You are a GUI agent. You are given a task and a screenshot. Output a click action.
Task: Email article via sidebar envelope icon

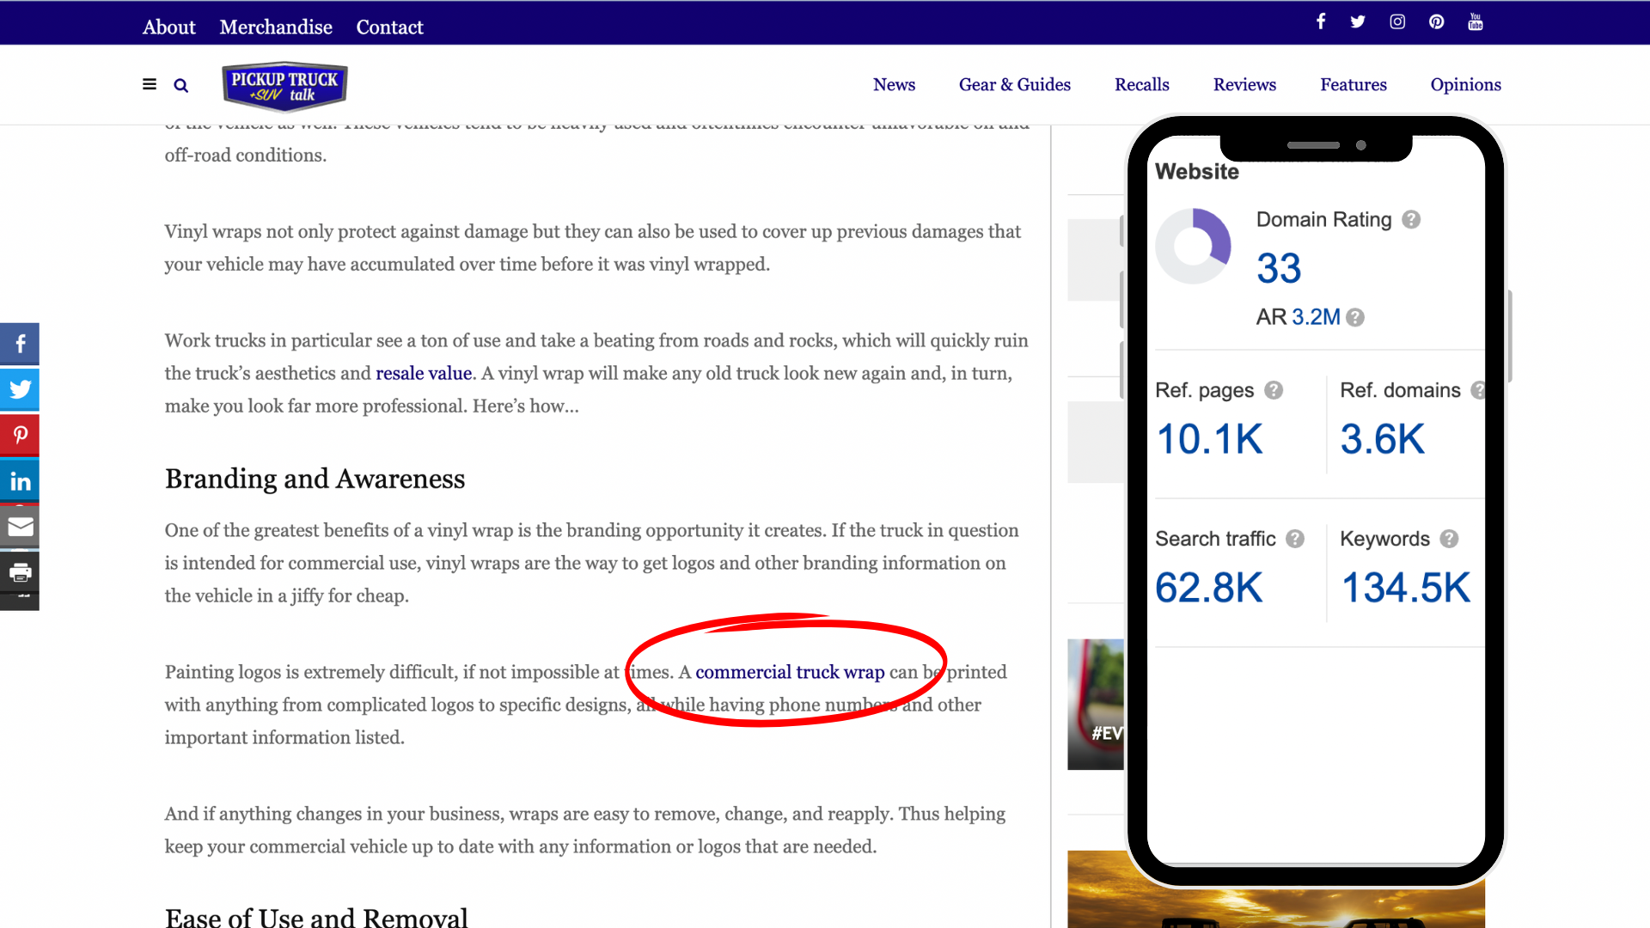click(x=20, y=526)
